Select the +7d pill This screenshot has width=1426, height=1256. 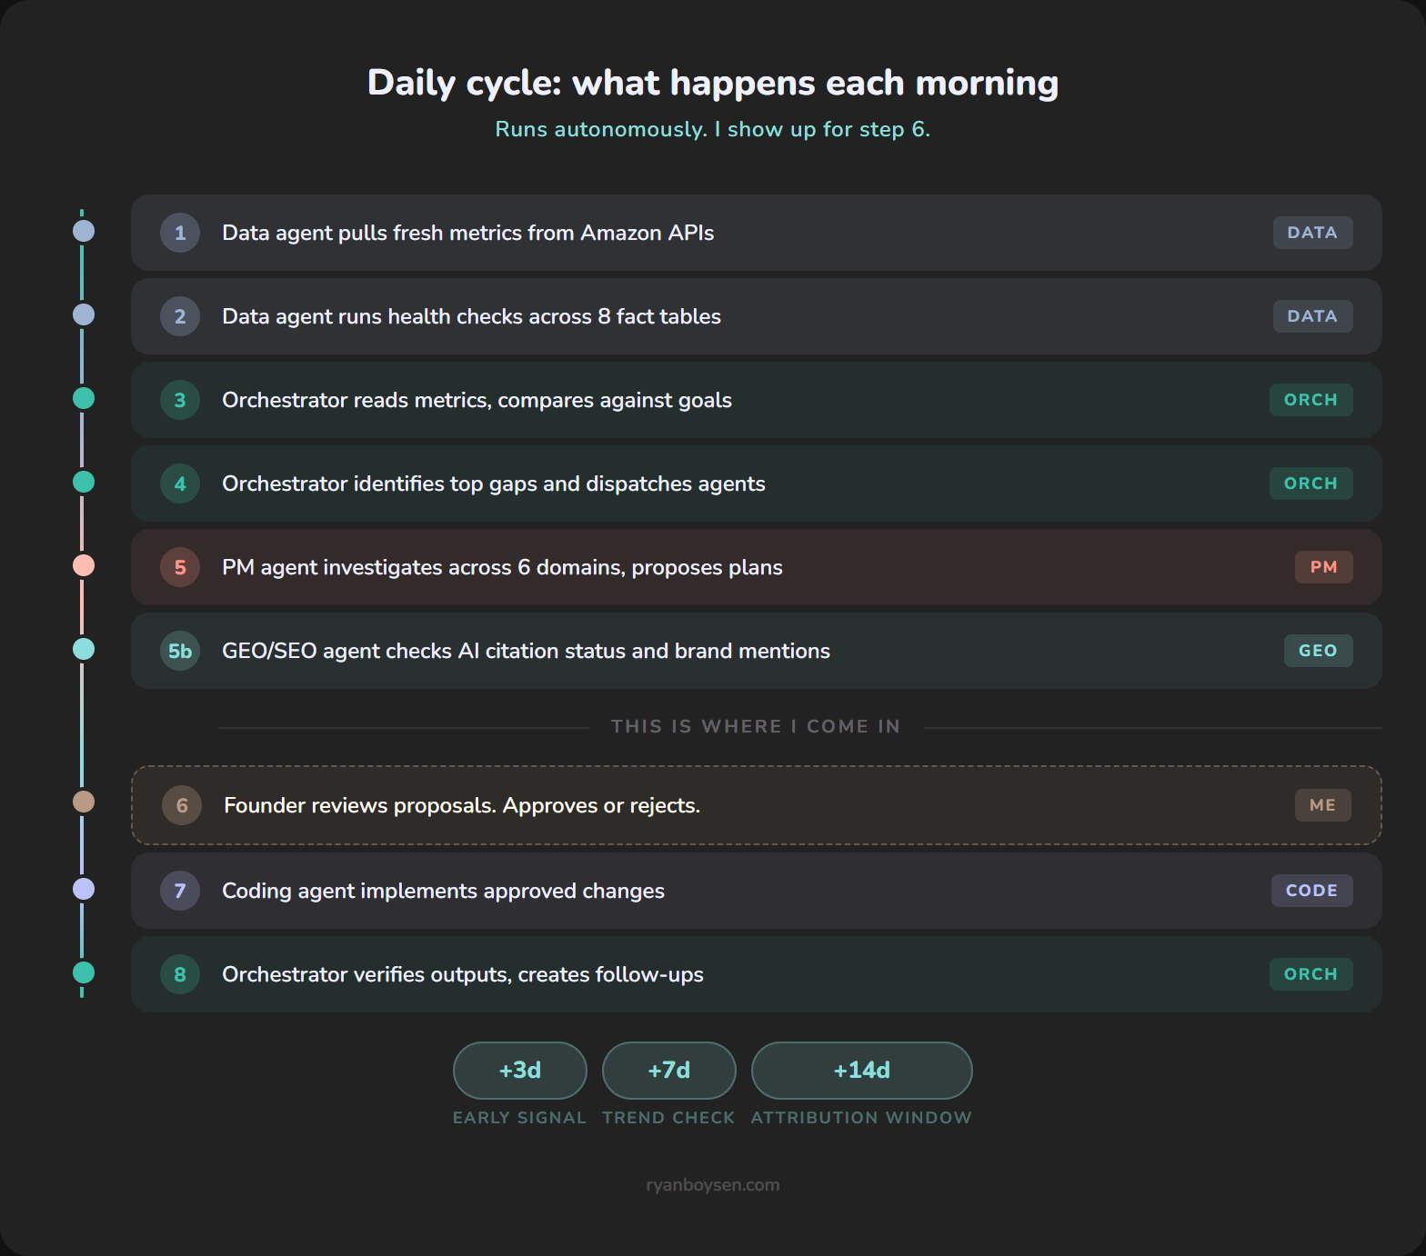(669, 1071)
